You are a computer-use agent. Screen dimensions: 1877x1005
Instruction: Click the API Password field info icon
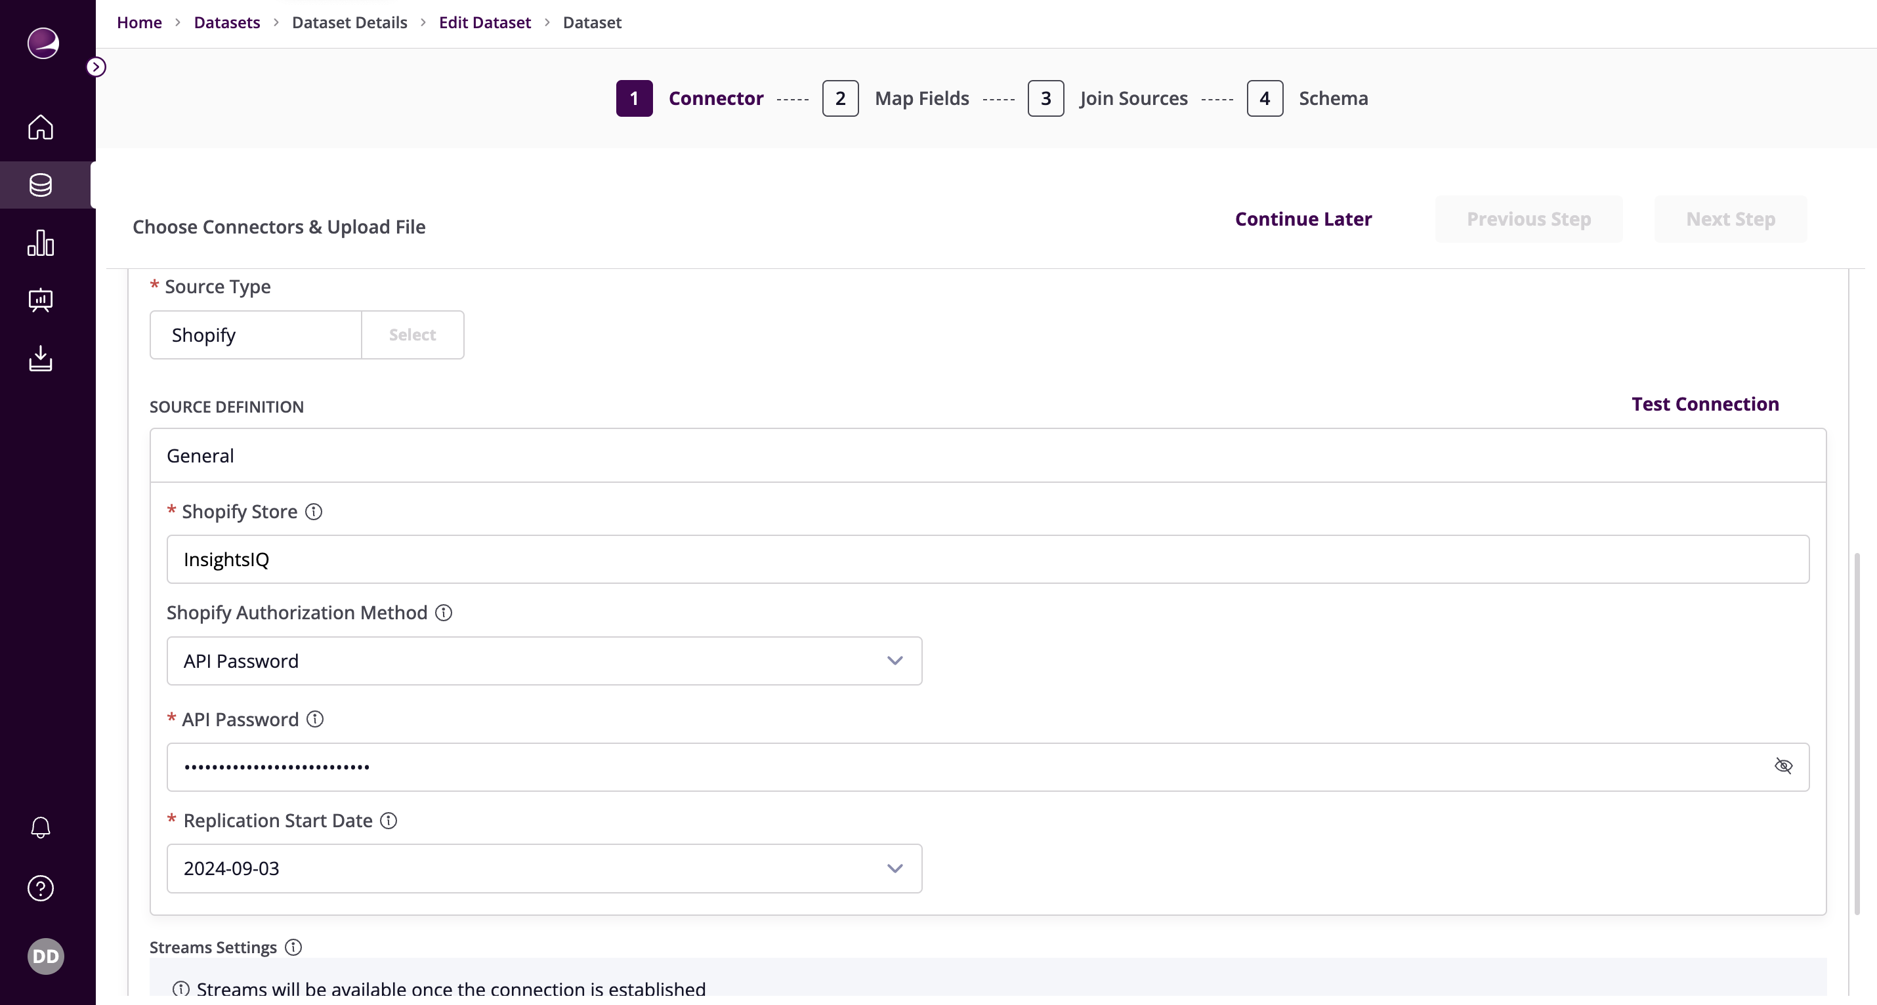316,719
